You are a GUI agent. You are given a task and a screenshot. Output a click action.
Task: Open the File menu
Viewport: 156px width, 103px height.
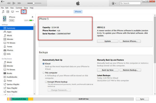(x=2, y=8)
